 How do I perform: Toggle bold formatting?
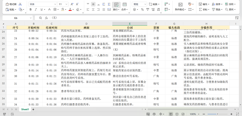(x=31, y=10)
